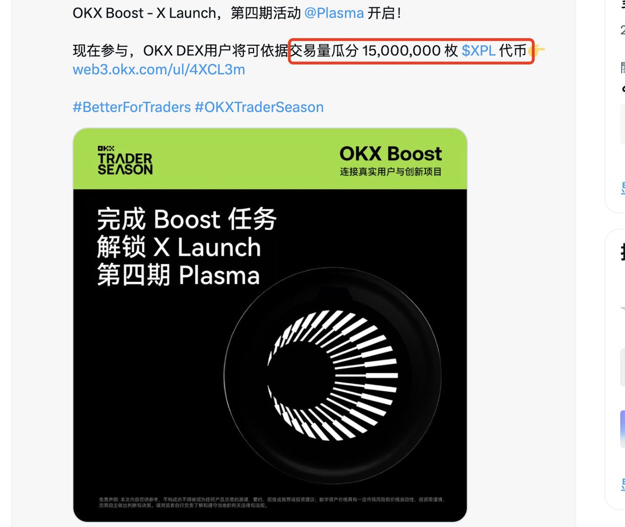Open the @Plasma profile mention

334,12
